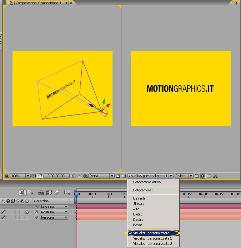Open the grid and guides options icon
The height and width of the screenshot is (248, 241).
(x=34, y=176)
